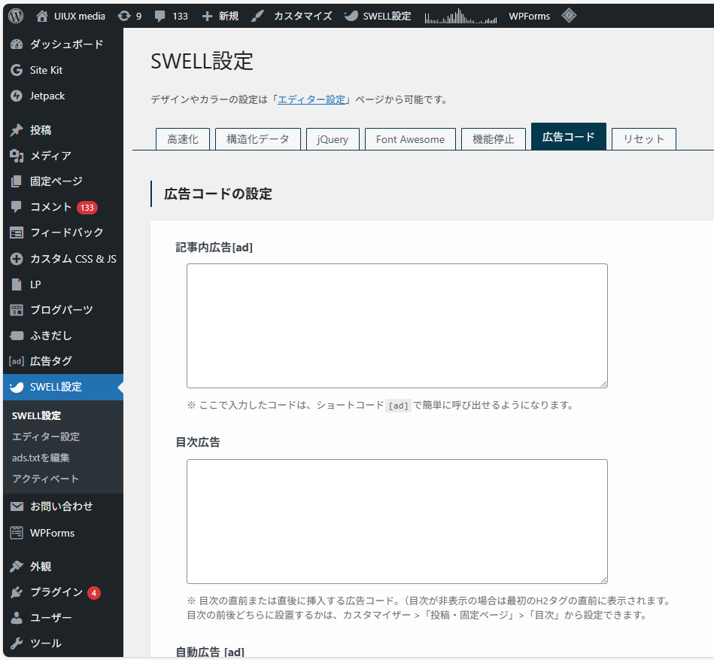Open ads.txtを編集 submenu item
Screen dimensions: 714x660
(41, 458)
